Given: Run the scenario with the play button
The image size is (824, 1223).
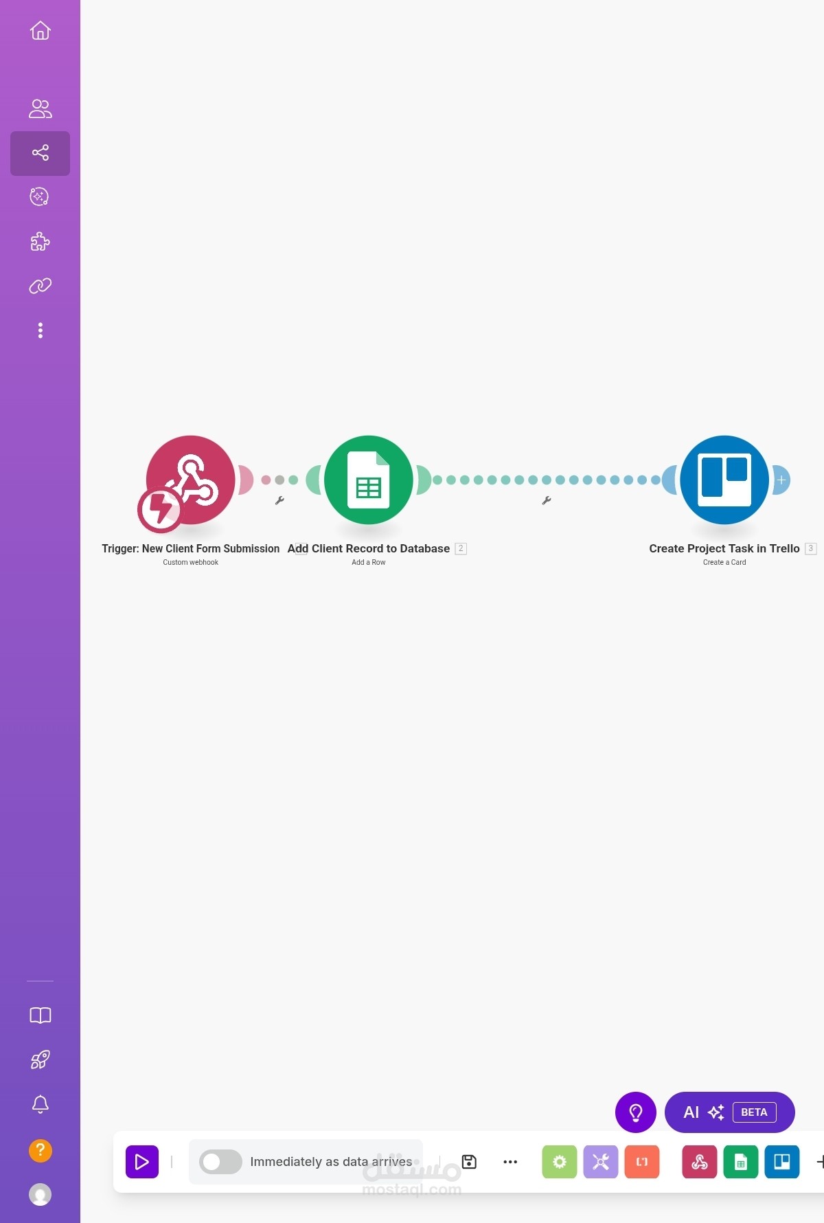Looking at the screenshot, I should (142, 1162).
